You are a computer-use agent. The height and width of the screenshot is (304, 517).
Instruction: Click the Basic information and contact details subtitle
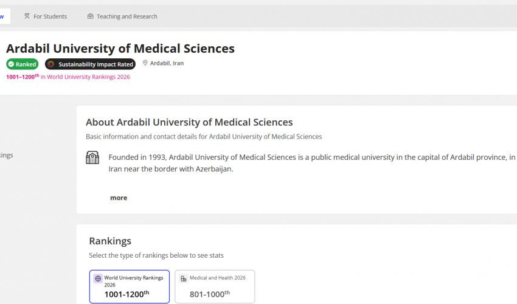204,137
